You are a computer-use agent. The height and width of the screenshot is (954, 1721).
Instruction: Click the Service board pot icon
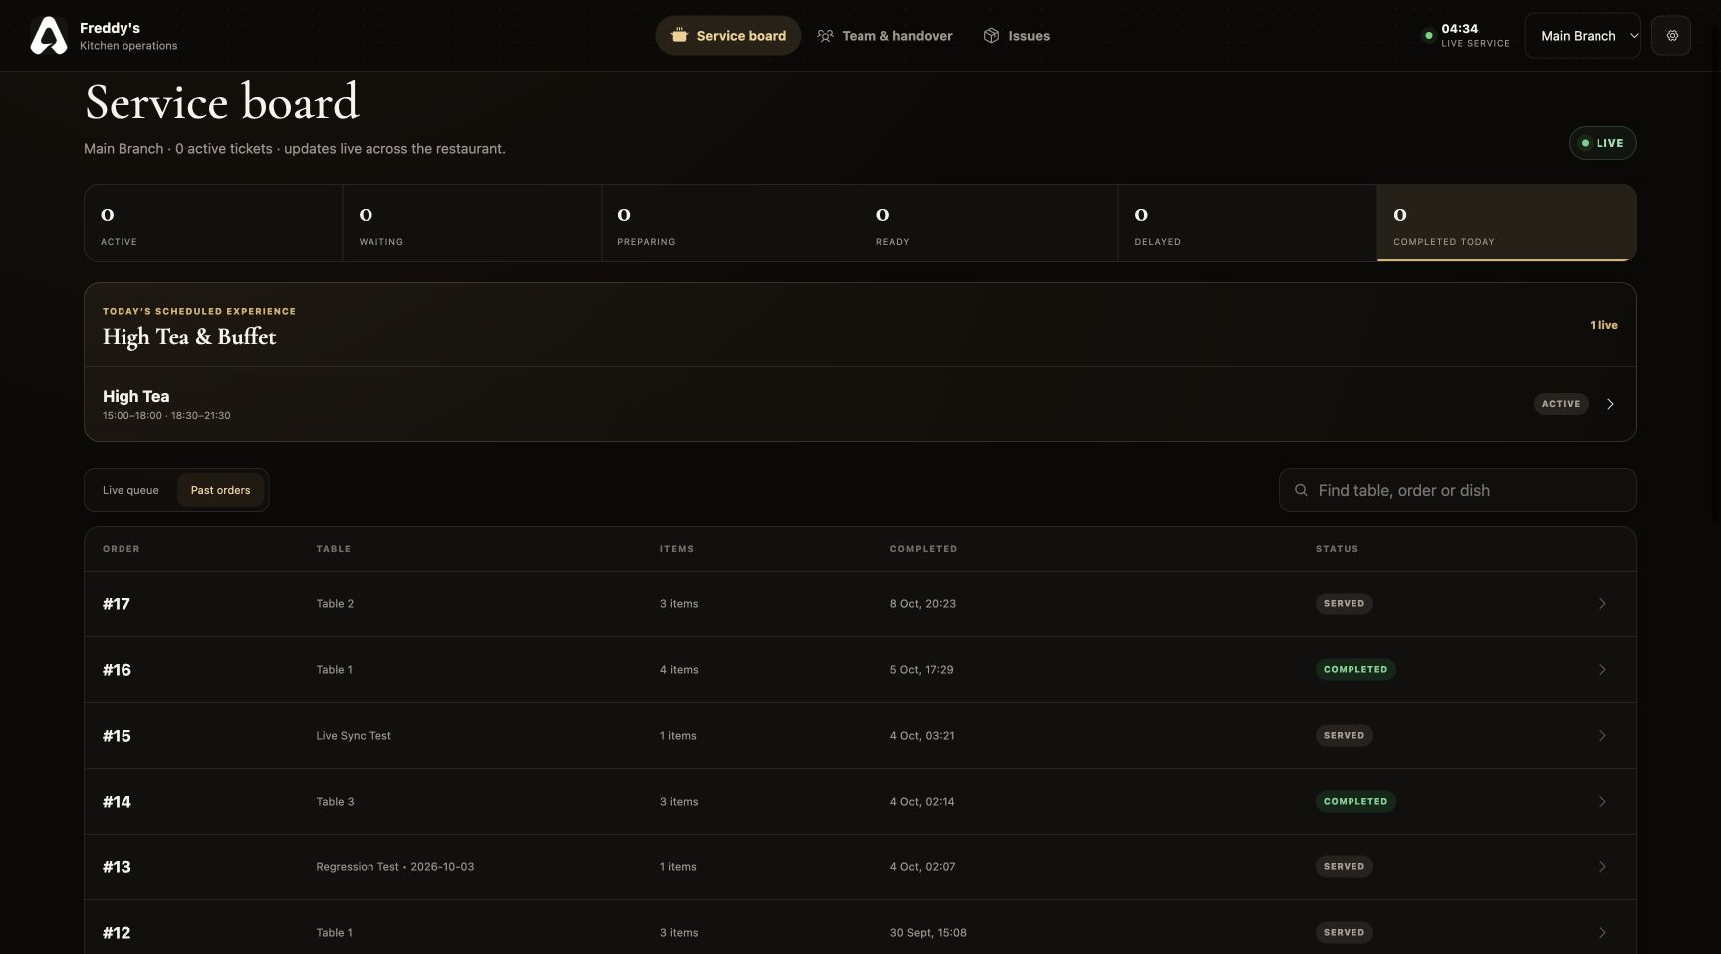[x=679, y=36]
